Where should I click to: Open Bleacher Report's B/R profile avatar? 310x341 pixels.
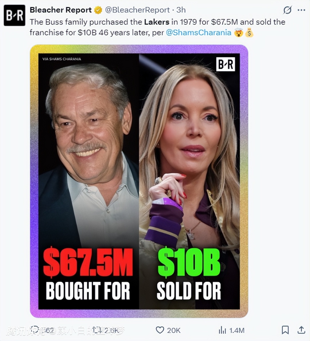(x=14, y=15)
